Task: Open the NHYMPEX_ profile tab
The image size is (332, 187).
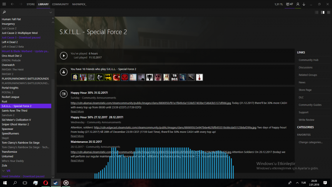Action: pyautogui.click(x=79, y=4)
